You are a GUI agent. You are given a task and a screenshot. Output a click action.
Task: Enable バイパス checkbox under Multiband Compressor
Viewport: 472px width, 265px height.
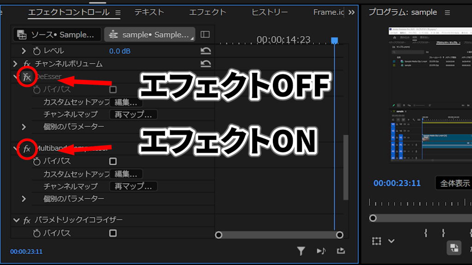point(113,161)
